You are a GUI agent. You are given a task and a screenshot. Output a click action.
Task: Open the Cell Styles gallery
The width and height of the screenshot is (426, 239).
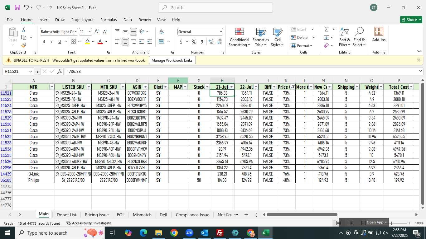[277, 37]
